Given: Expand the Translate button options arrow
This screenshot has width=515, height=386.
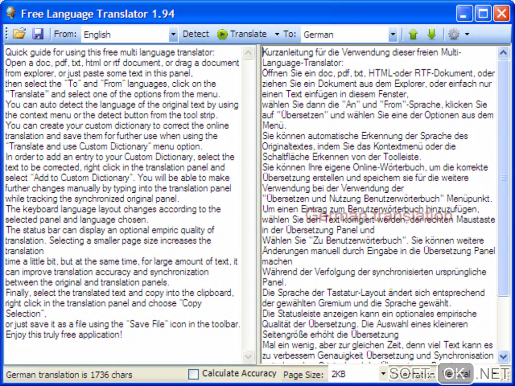Looking at the screenshot, I should click(277, 34).
